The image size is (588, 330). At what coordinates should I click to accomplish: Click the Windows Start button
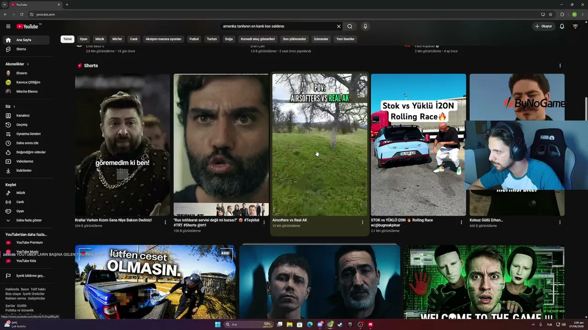pyautogui.click(x=218, y=324)
